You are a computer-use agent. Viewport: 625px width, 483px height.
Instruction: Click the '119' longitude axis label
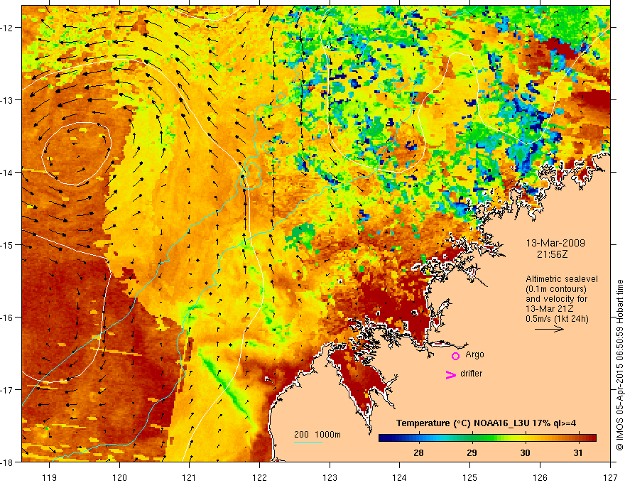[50, 478]
